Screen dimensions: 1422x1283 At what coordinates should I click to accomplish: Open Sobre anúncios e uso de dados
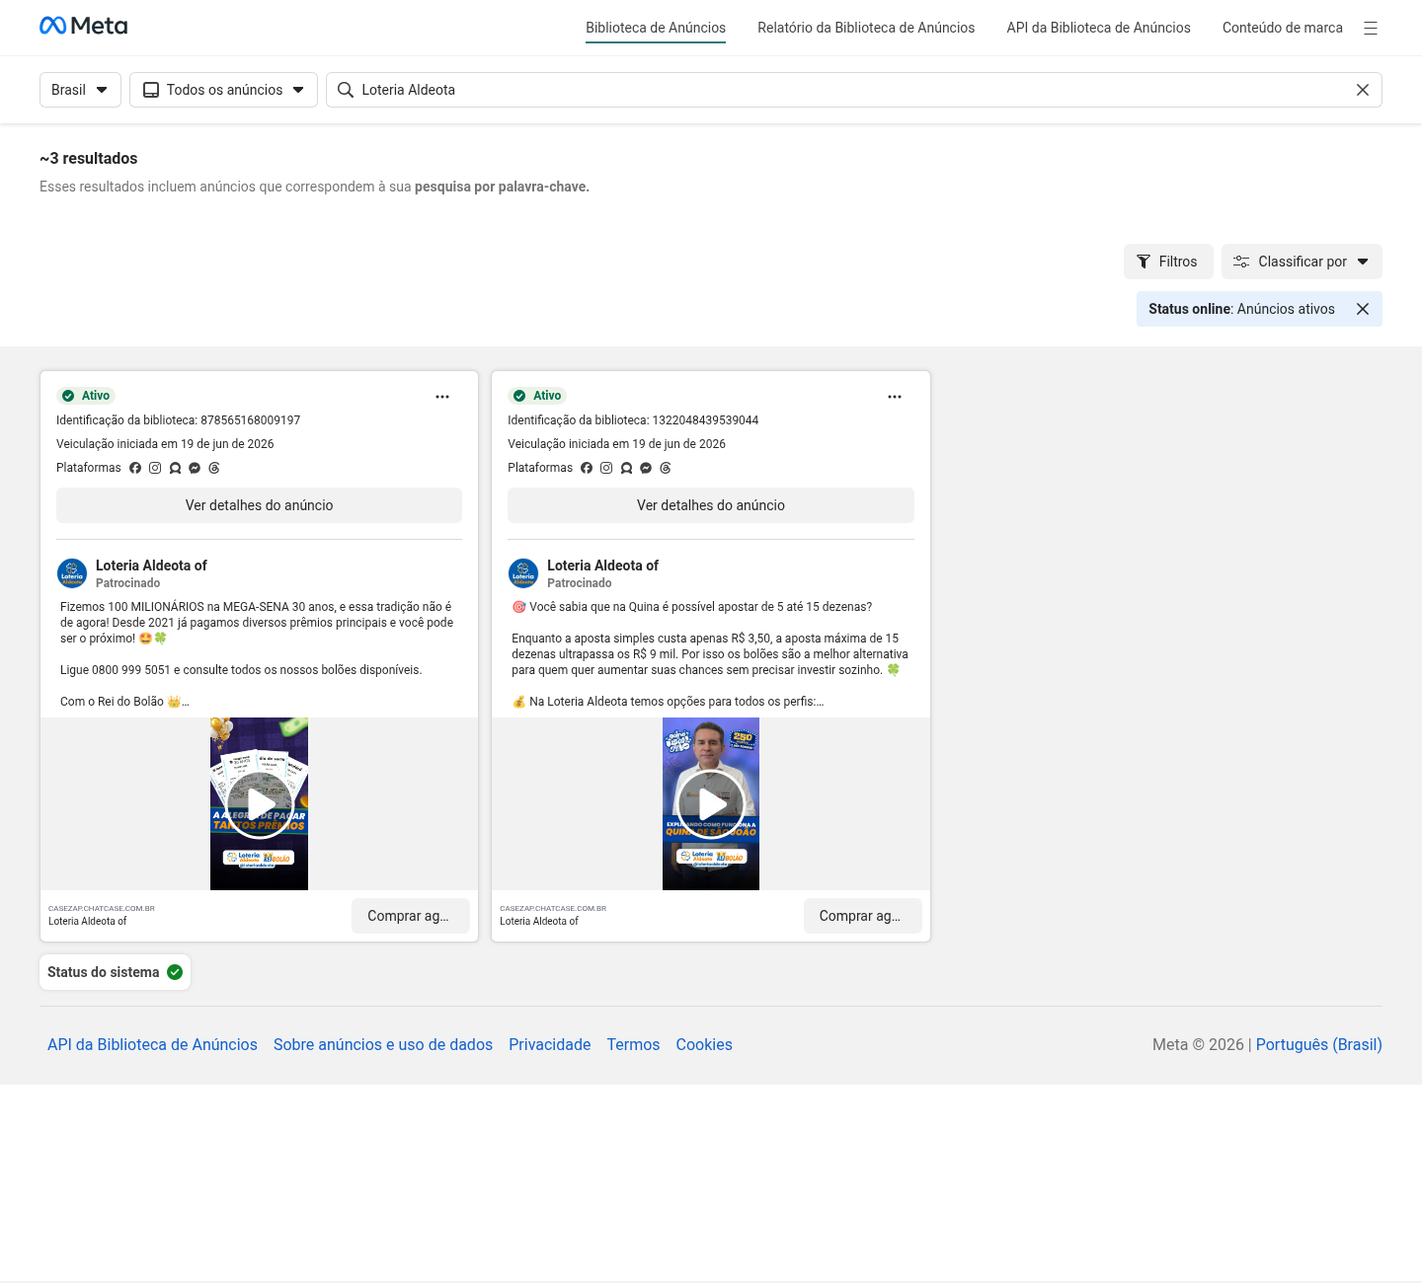[383, 1044]
